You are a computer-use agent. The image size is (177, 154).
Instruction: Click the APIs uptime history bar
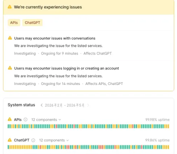pos(88,126)
